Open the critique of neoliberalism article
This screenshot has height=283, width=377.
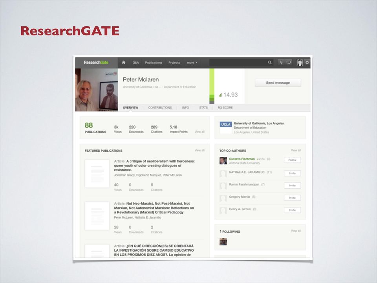[x=154, y=165]
